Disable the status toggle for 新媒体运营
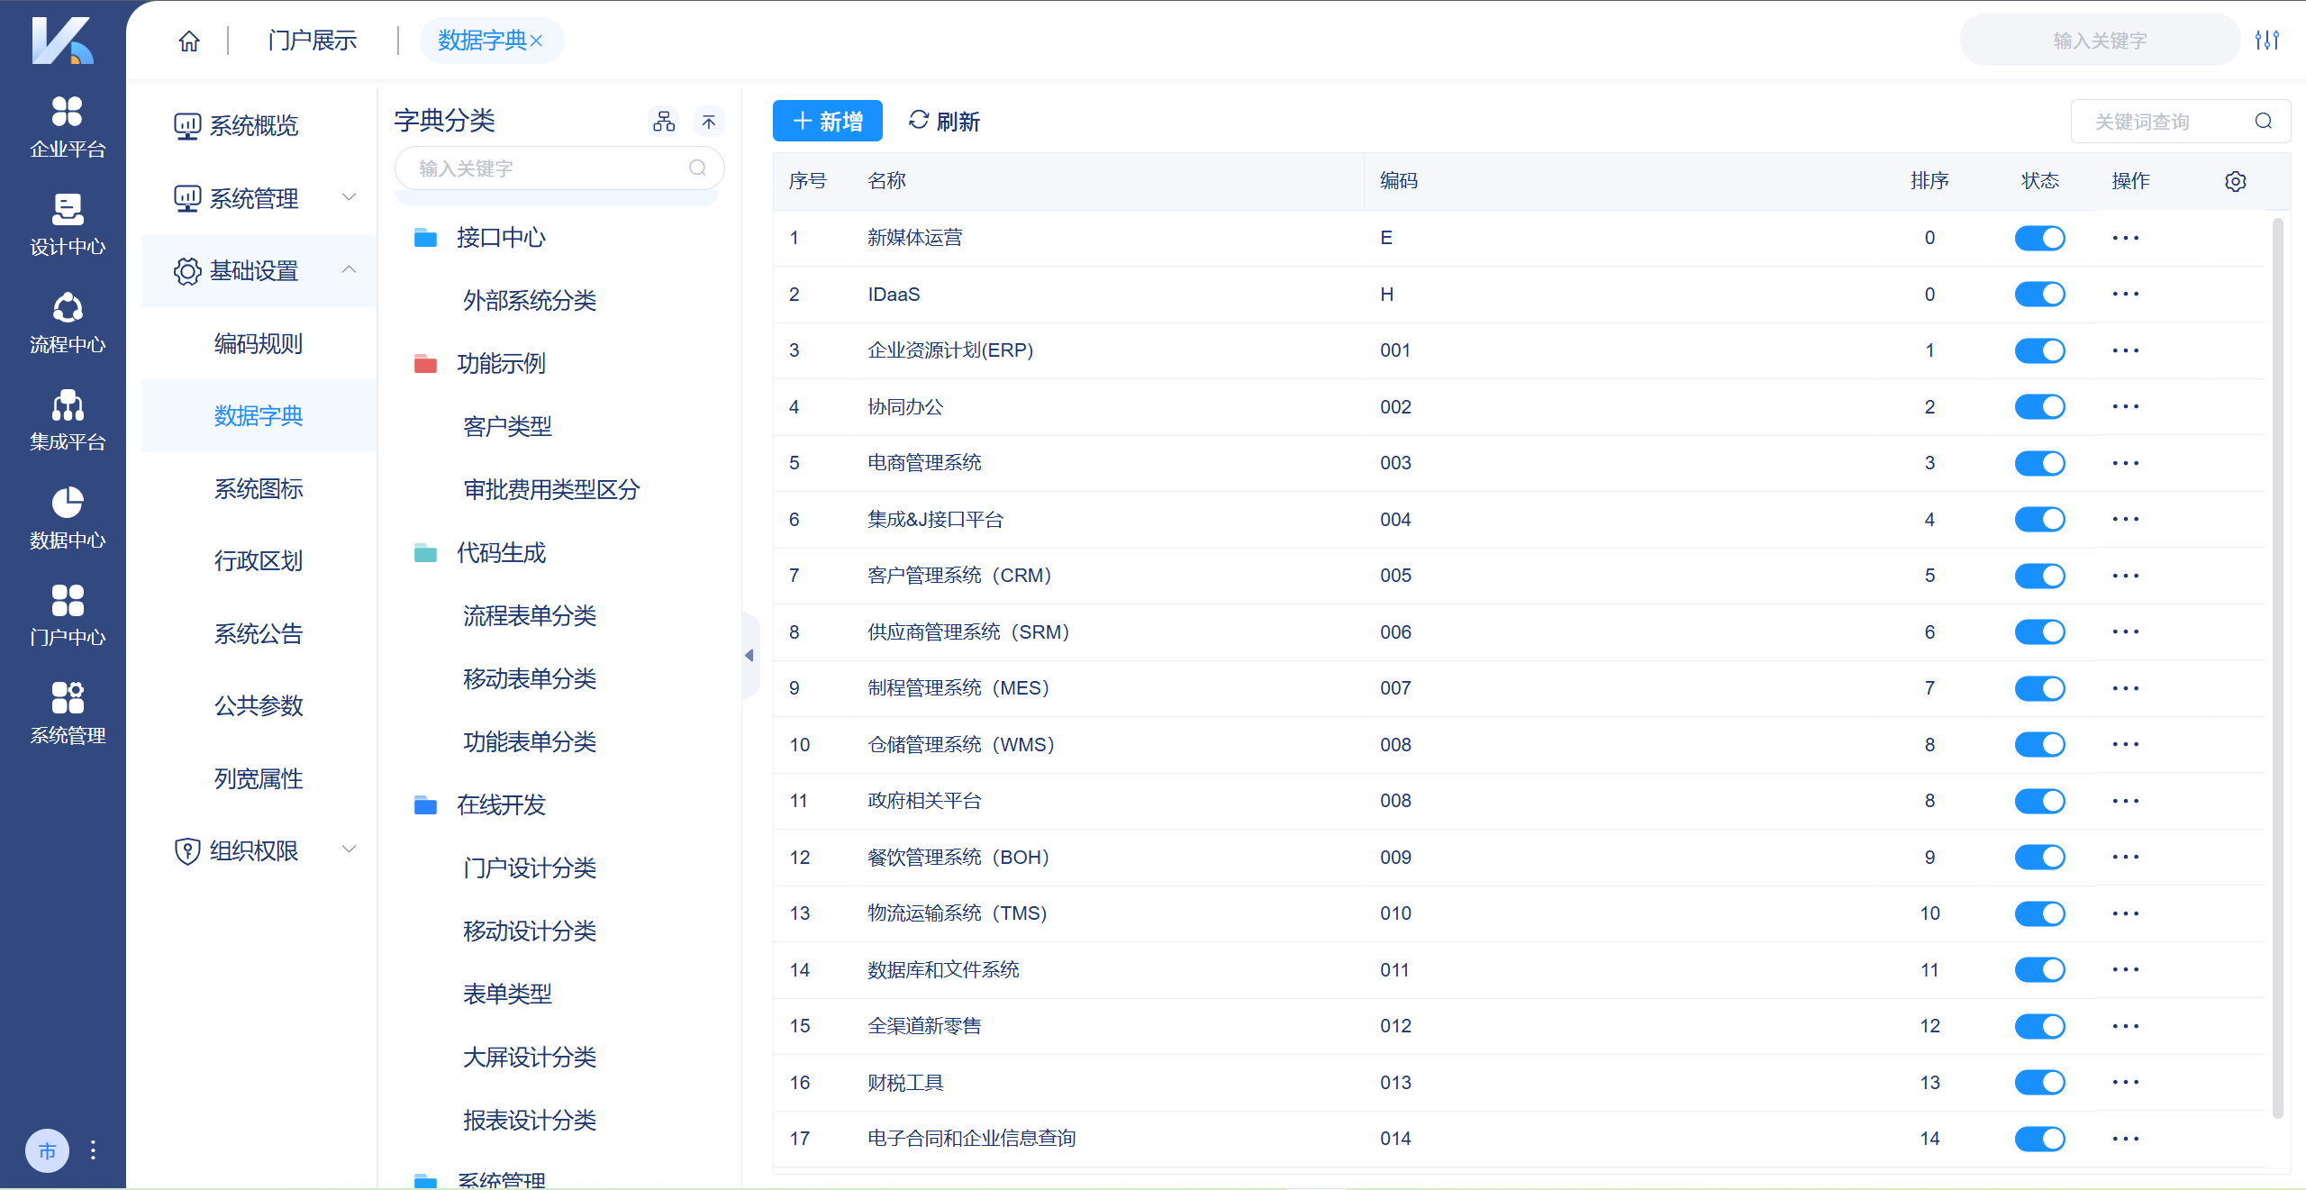Image resolution: width=2306 pixels, height=1190 pixels. pos(2040,237)
